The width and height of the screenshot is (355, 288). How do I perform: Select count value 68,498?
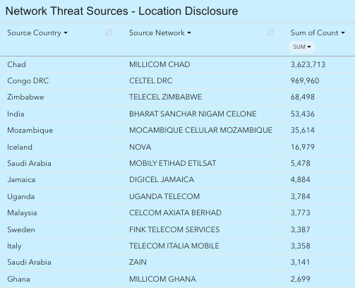pyautogui.click(x=302, y=97)
